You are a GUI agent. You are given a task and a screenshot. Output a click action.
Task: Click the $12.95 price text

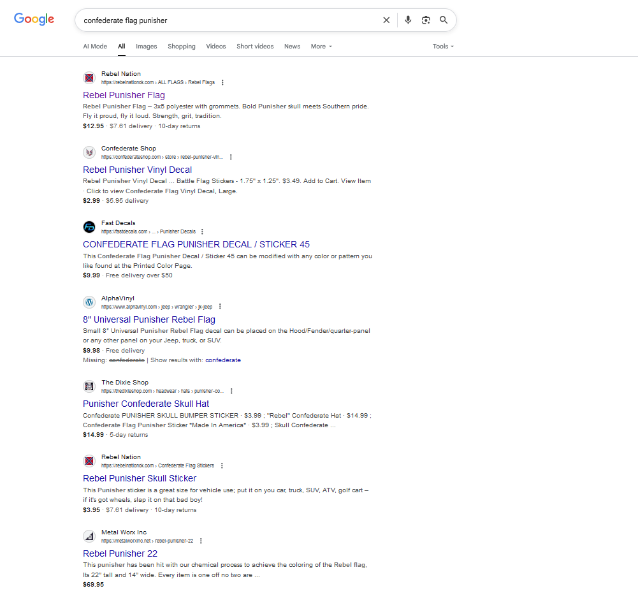coord(93,126)
